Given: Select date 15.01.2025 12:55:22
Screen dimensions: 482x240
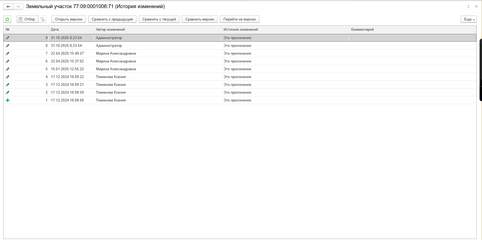Looking at the screenshot, I should (67, 69).
